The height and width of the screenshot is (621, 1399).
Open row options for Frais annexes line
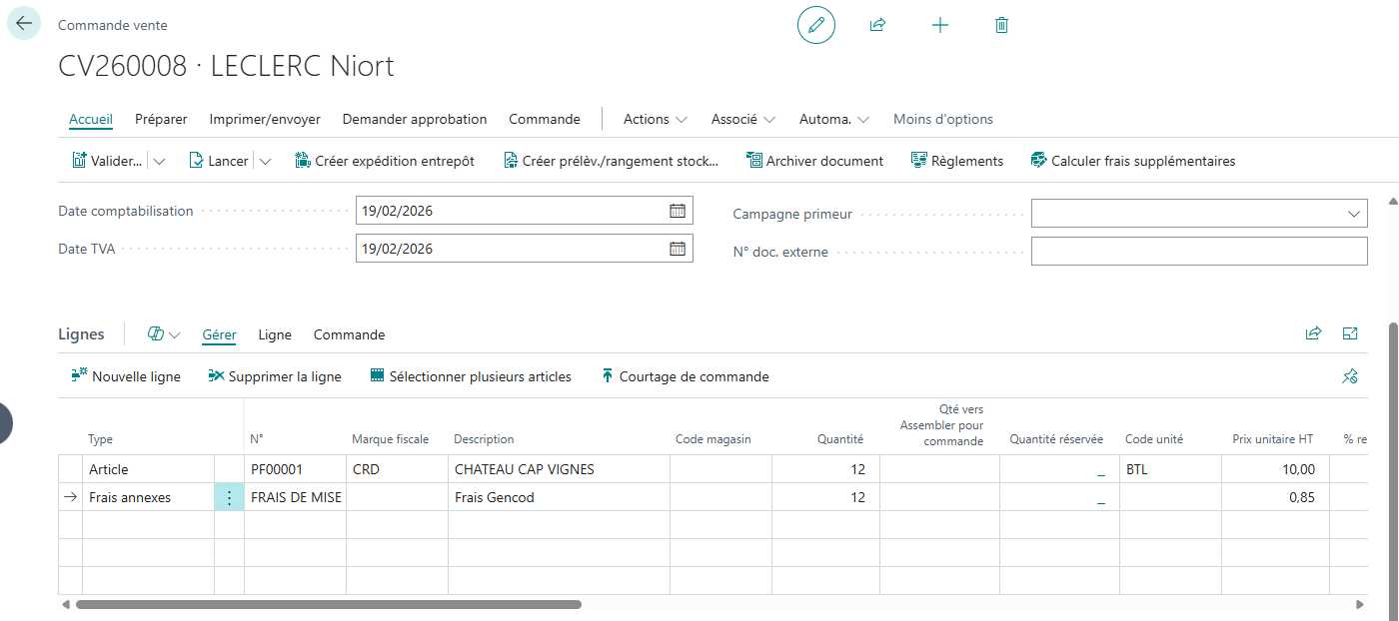(x=229, y=497)
